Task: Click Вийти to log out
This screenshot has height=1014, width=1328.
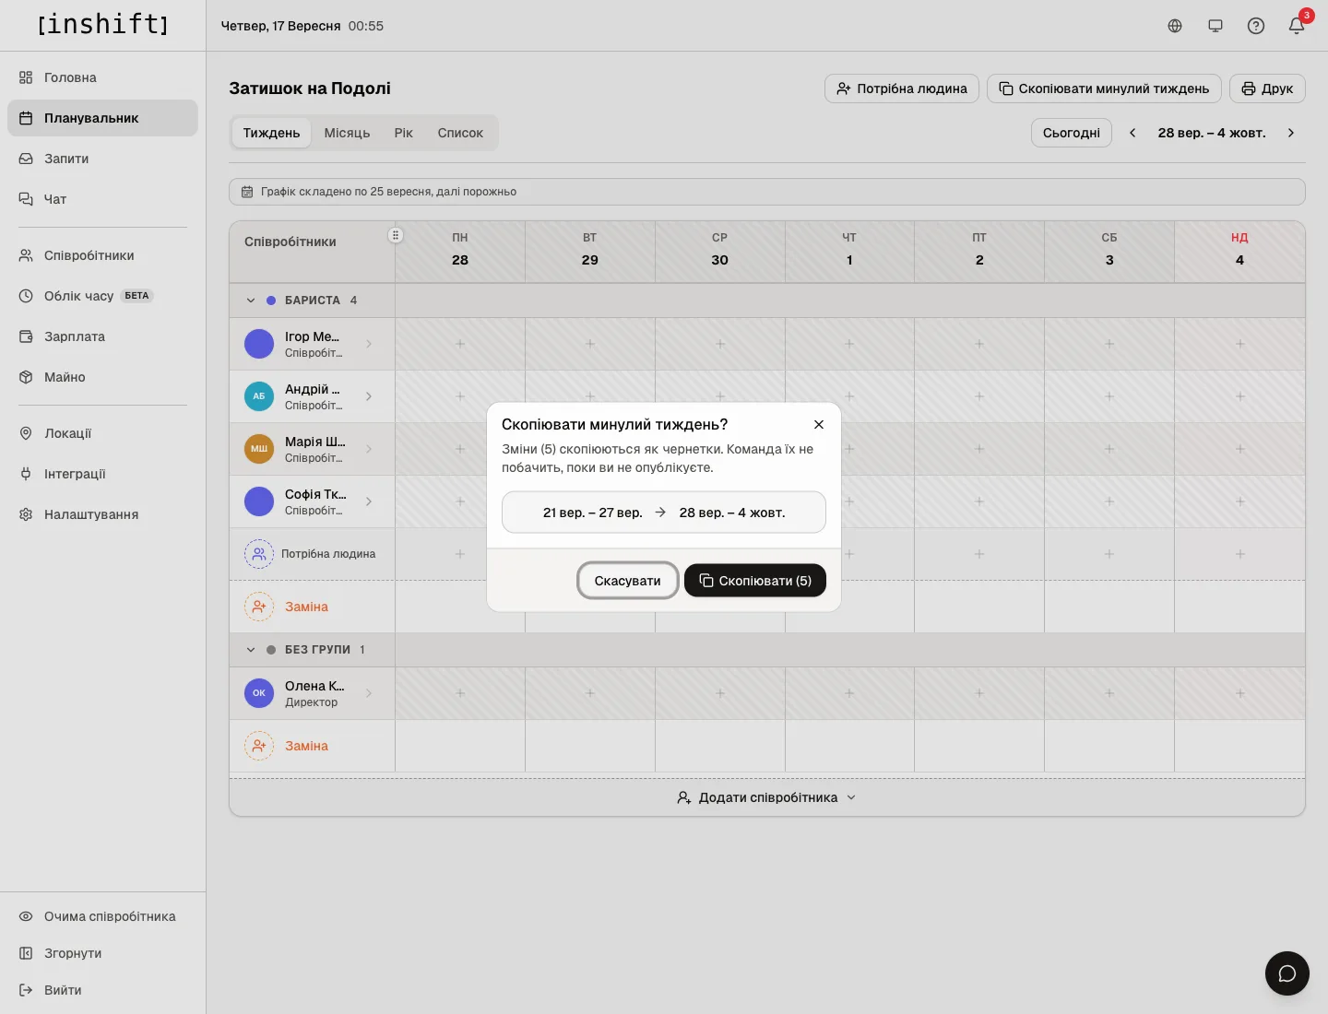Action: click(102, 990)
